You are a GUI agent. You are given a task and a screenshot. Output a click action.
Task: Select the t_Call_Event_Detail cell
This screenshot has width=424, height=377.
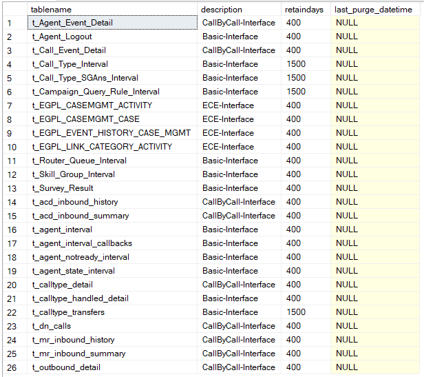click(x=112, y=50)
